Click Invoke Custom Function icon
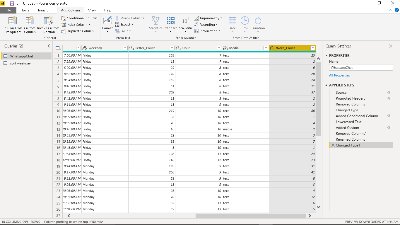The height and width of the screenshot is (225, 400). pos(48,21)
